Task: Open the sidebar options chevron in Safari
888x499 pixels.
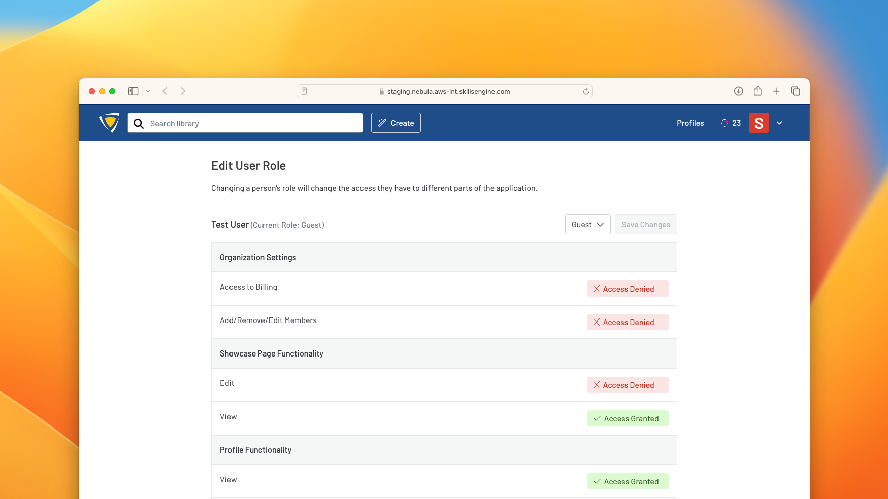Action: [x=148, y=91]
